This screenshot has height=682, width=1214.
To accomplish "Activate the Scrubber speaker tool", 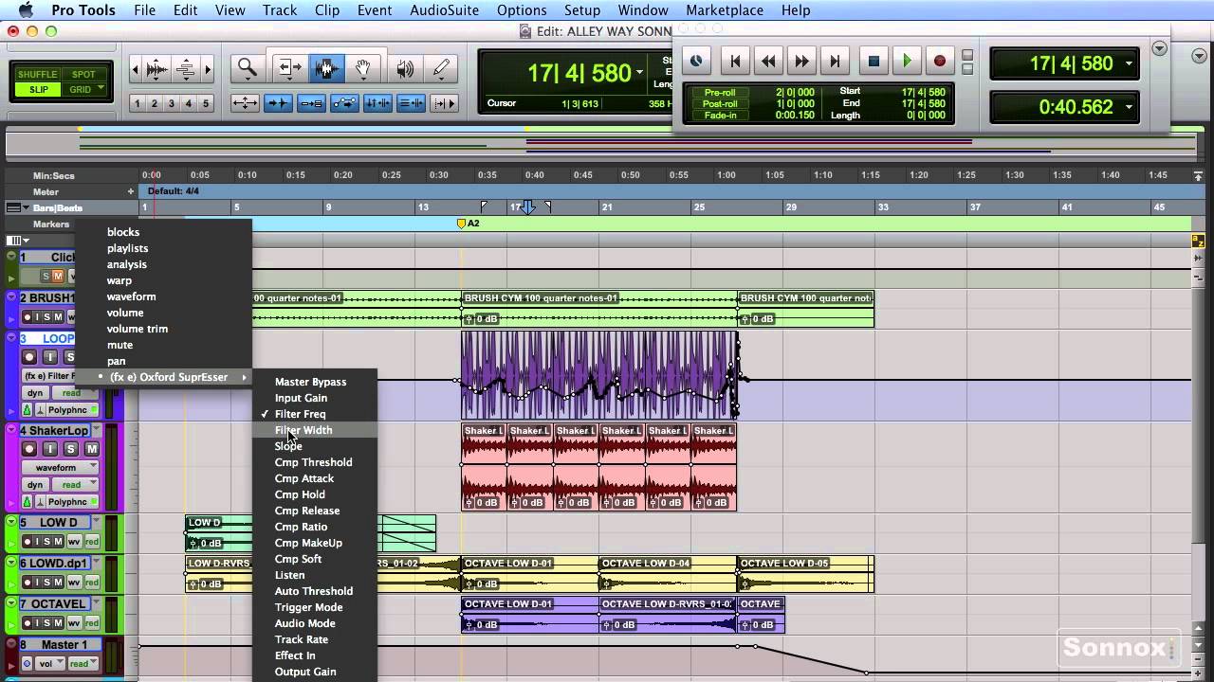I will coord(405,68).
